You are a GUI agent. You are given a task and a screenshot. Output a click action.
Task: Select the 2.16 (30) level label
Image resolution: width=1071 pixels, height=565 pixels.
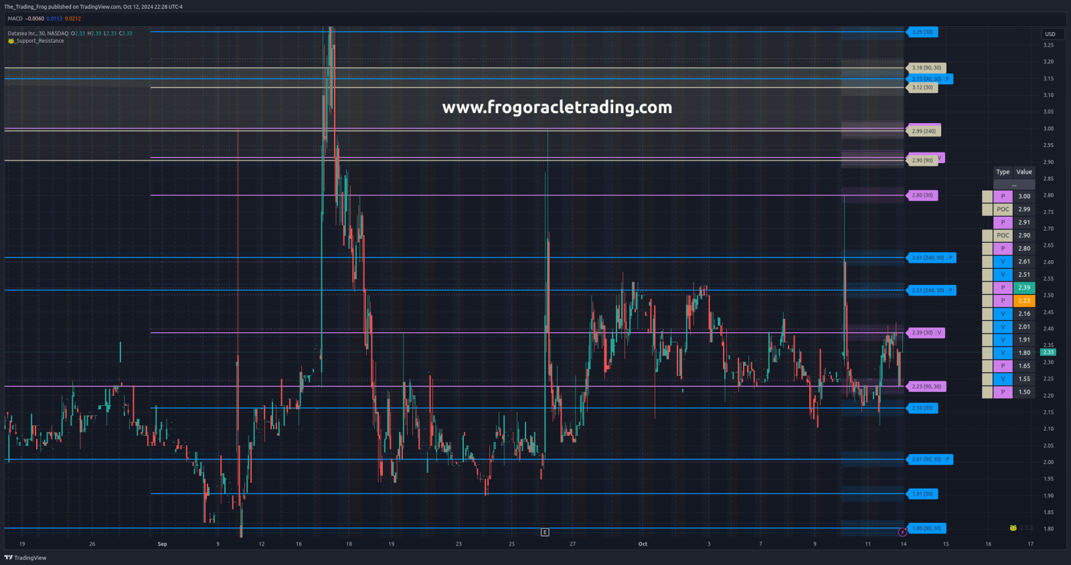[x=922, y=408]
